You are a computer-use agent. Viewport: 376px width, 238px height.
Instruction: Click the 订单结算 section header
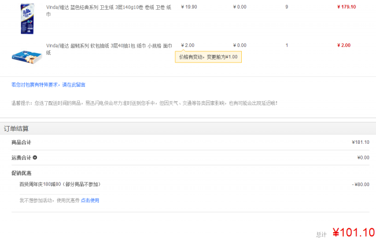[16, 128]
